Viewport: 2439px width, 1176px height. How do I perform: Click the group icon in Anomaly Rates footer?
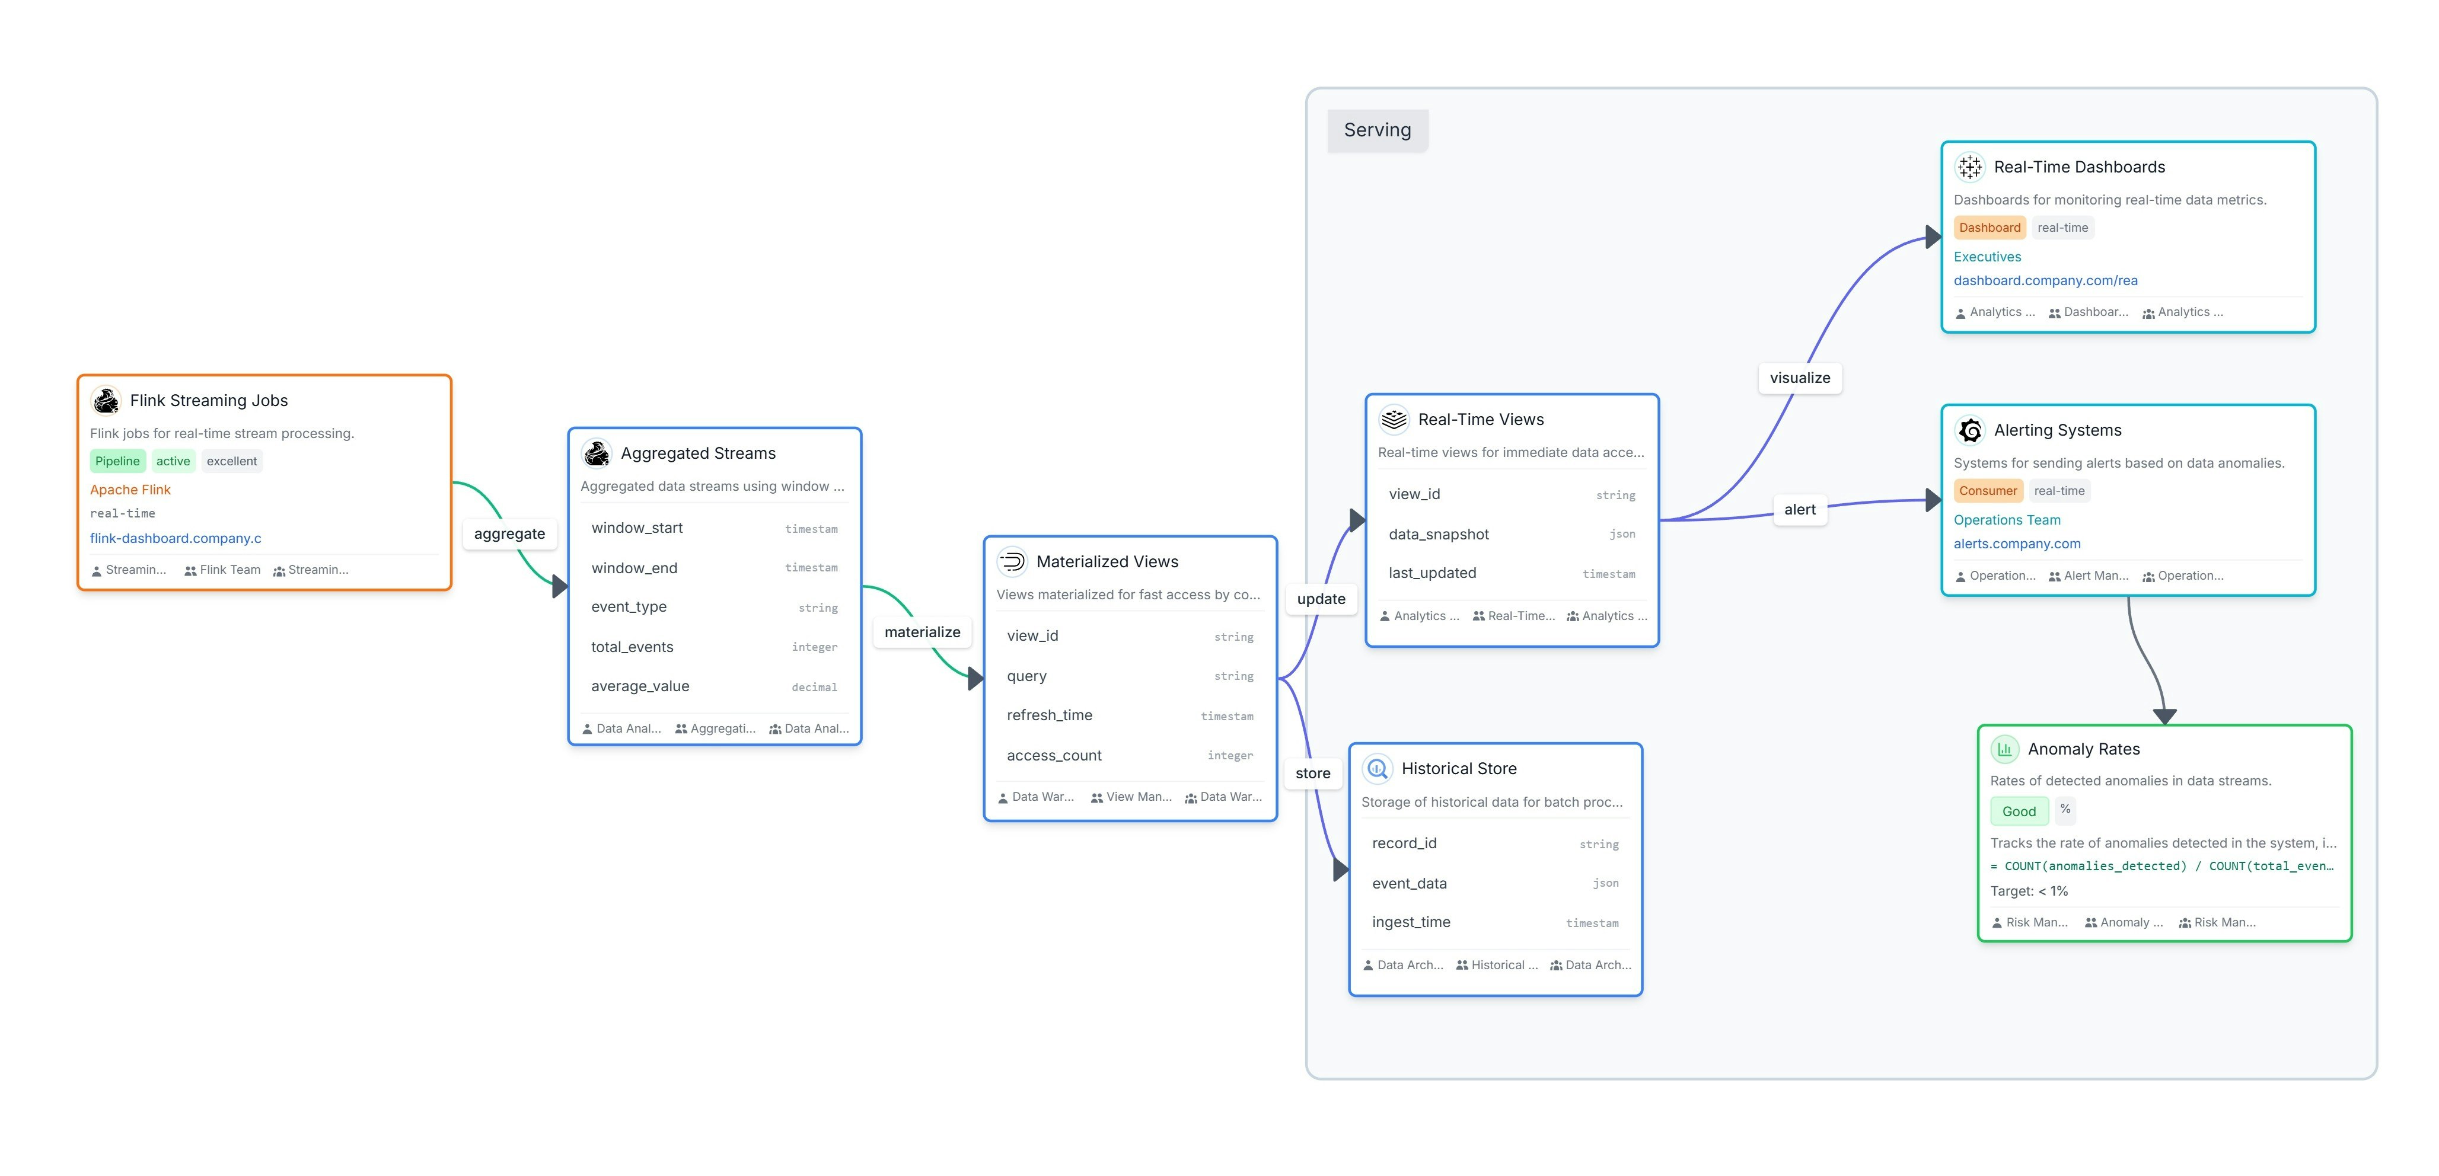coord(2090,922)
